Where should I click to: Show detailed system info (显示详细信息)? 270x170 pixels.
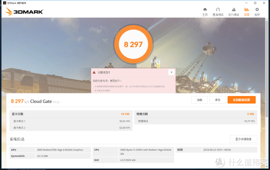243,139
